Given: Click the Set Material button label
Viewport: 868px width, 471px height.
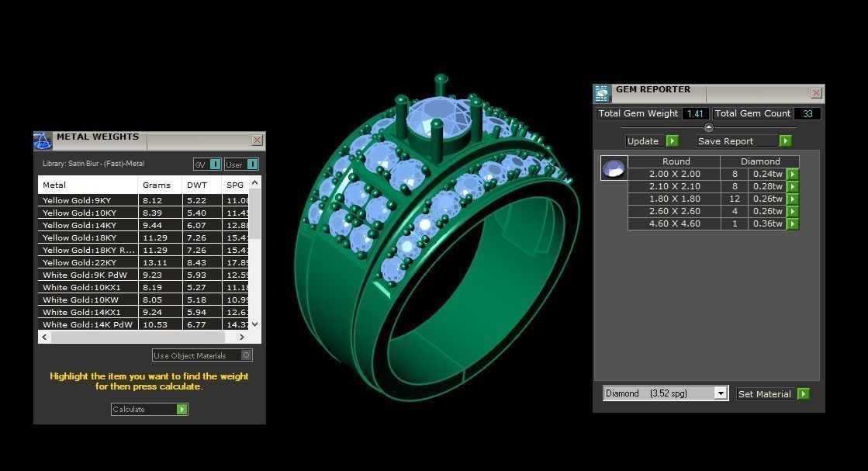Looking at the screenshot, I should click(x=765, y=394).
